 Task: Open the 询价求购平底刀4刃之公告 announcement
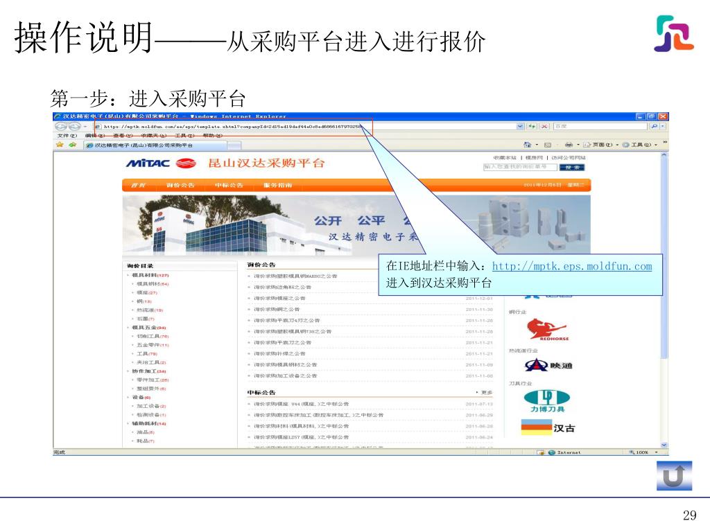(286, 320)
